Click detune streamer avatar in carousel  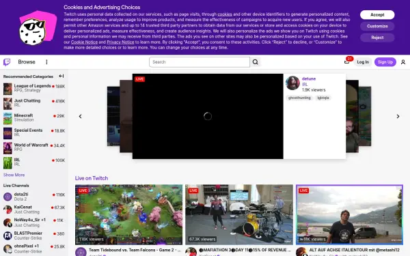(292, 83)
